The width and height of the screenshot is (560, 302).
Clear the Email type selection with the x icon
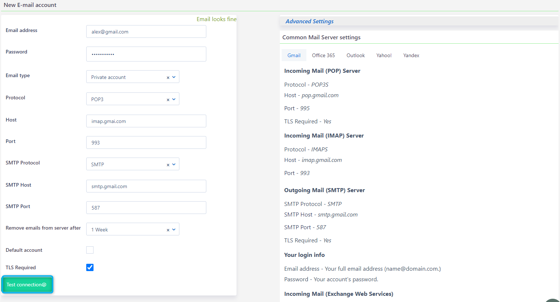(168, 78)
